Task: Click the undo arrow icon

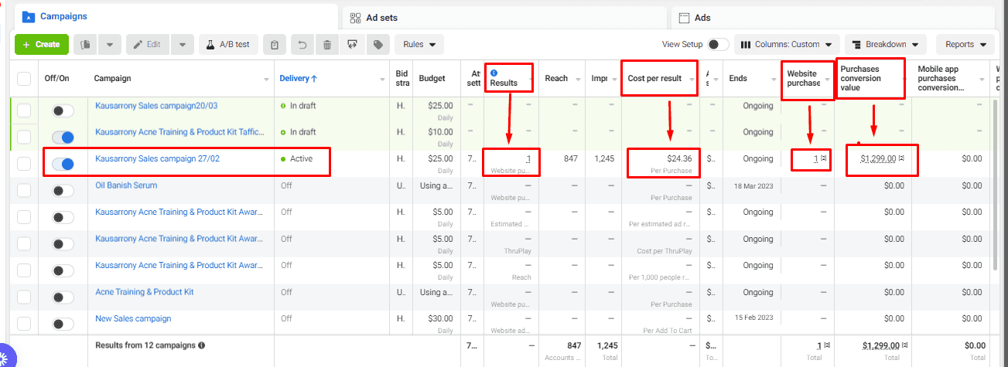Action: 302,45
